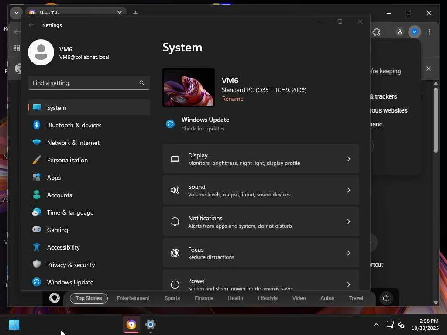Open Windows Update in the sidebar
This screenshot has width=447, height=335.
click(x=89, y=282)
